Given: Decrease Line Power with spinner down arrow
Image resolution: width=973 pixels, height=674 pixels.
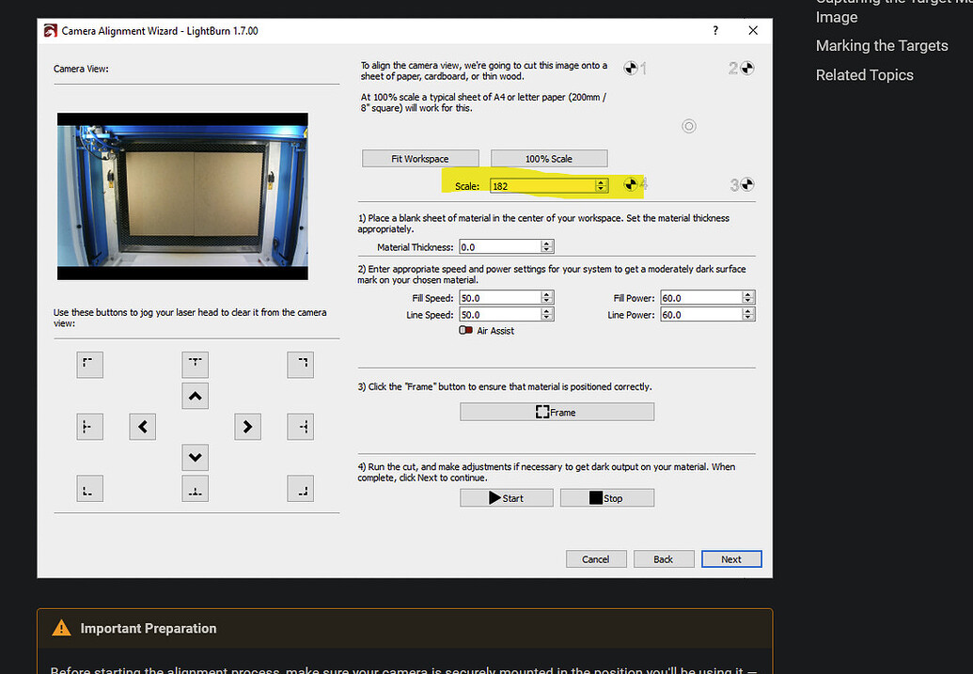Looking at the screenshot, I should pyautogui.click(x=747, y=318).
